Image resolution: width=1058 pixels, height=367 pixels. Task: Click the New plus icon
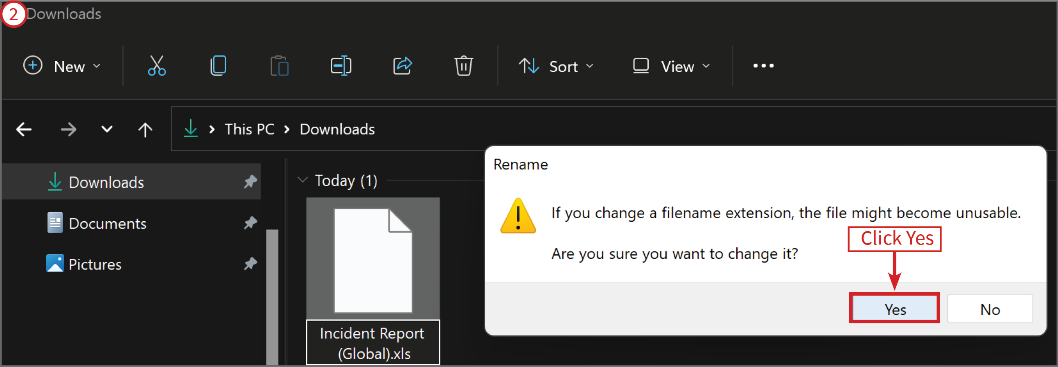pos(32,66)
